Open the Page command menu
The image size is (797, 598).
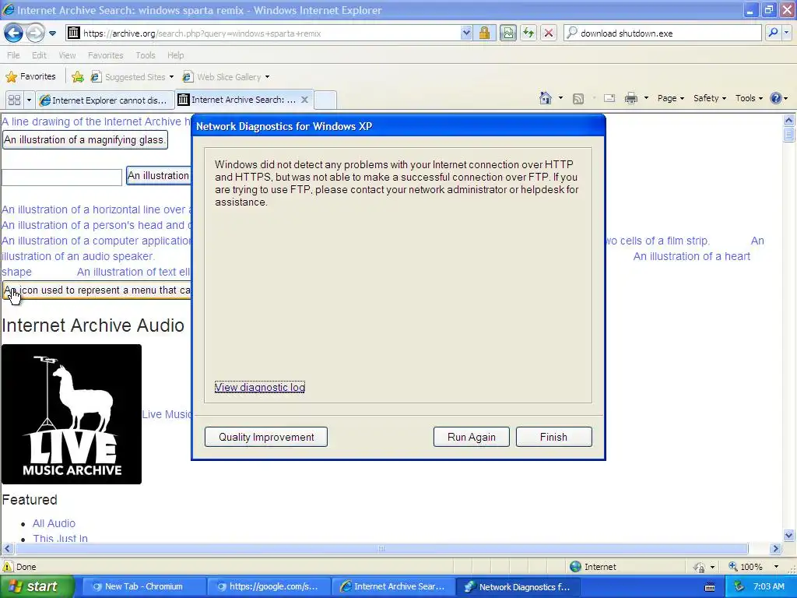pos(670,98)
